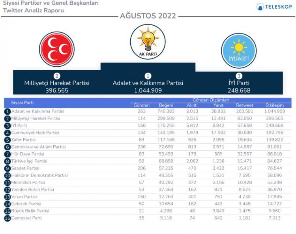
Task: Select rank badge 8 beside Türkiye İşçi Partisi
Action: coord(7,161)
